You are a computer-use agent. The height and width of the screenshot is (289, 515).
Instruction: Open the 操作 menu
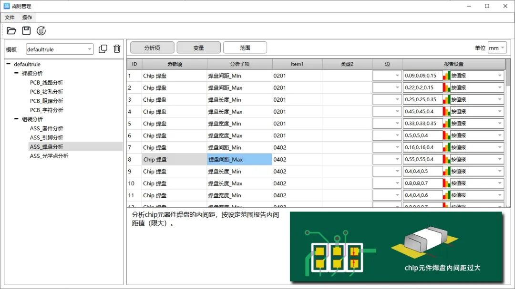(x=27, y=18)
